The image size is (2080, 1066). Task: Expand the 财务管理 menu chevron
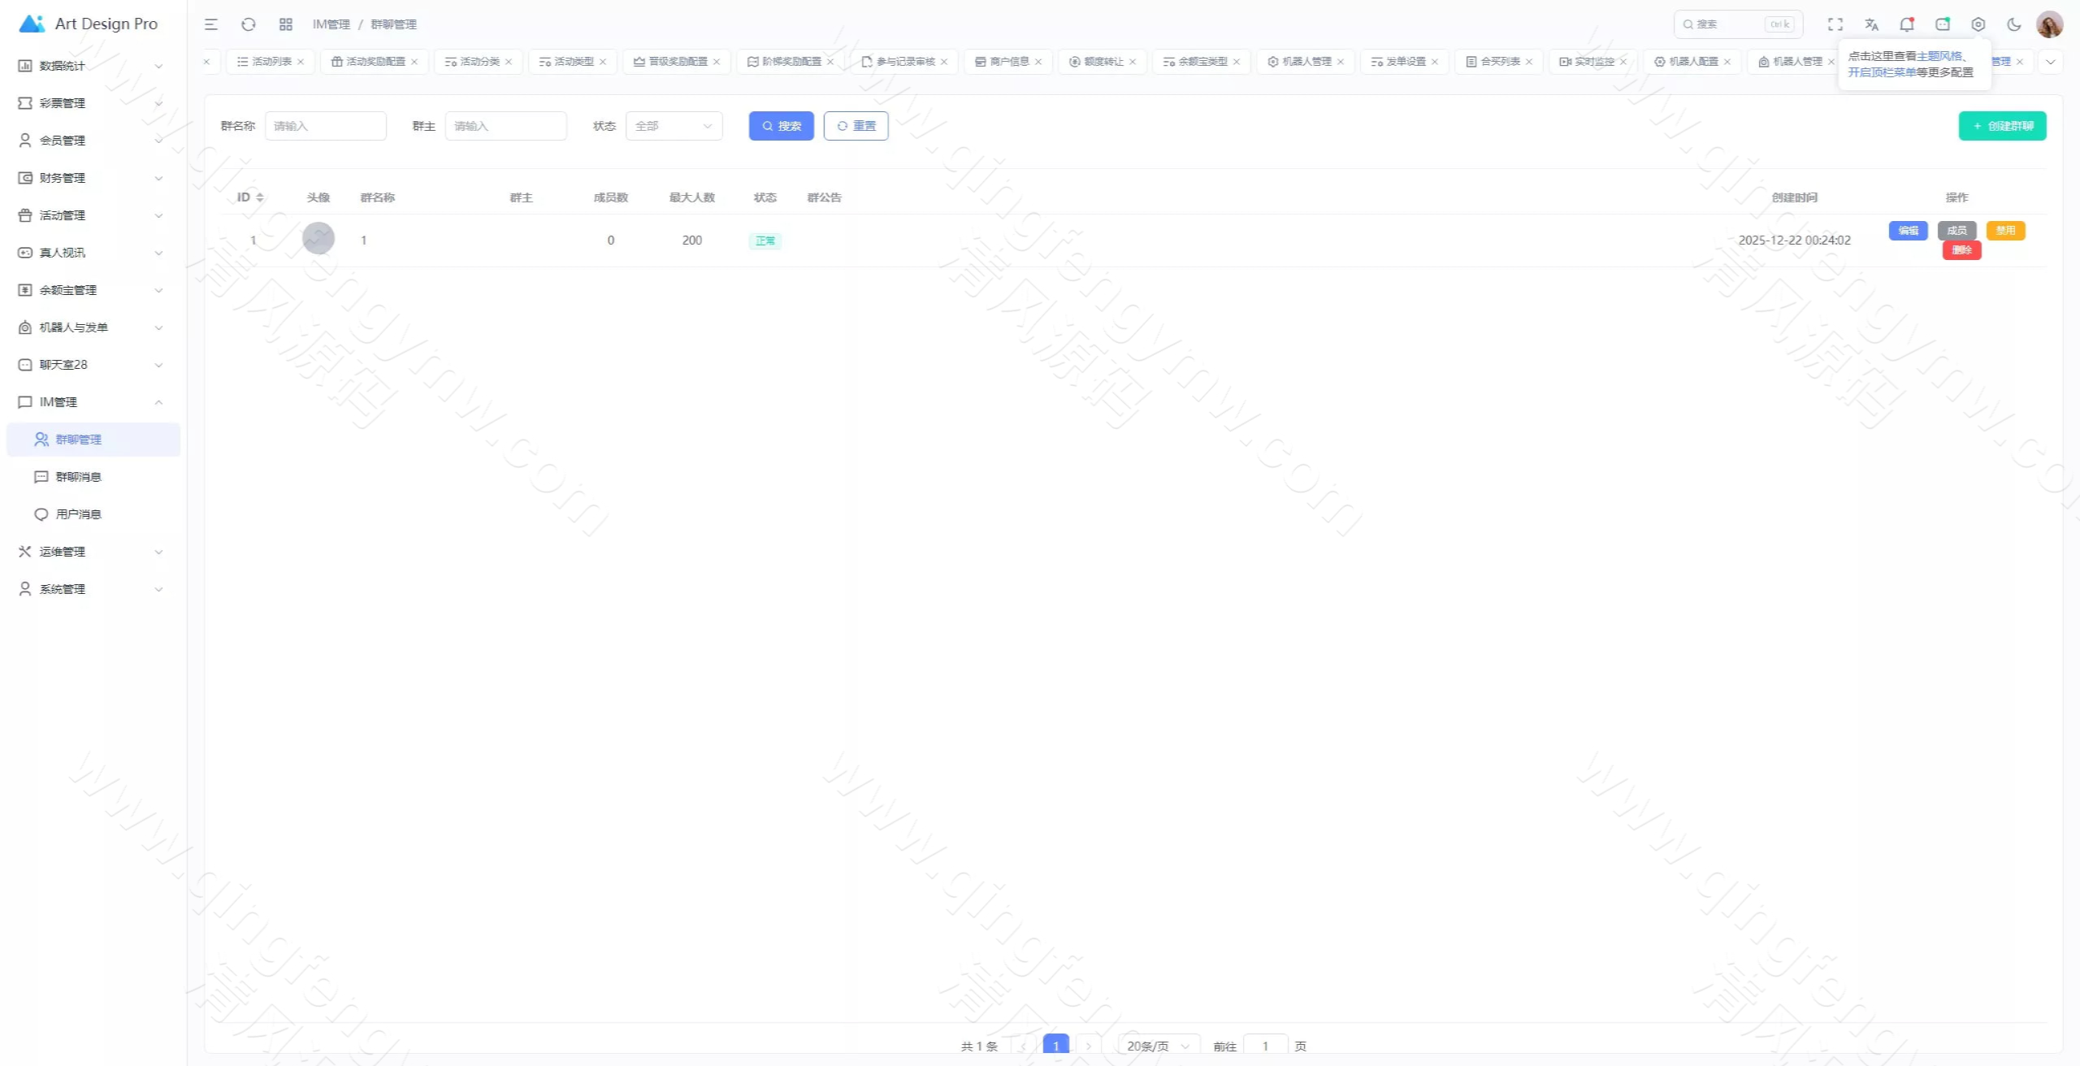[159, 178]
